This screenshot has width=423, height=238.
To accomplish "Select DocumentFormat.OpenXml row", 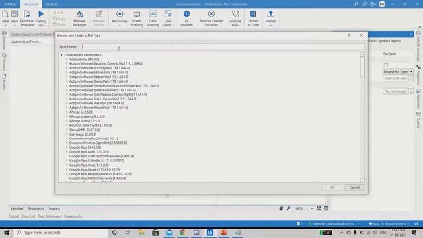I will pos(98,143).
